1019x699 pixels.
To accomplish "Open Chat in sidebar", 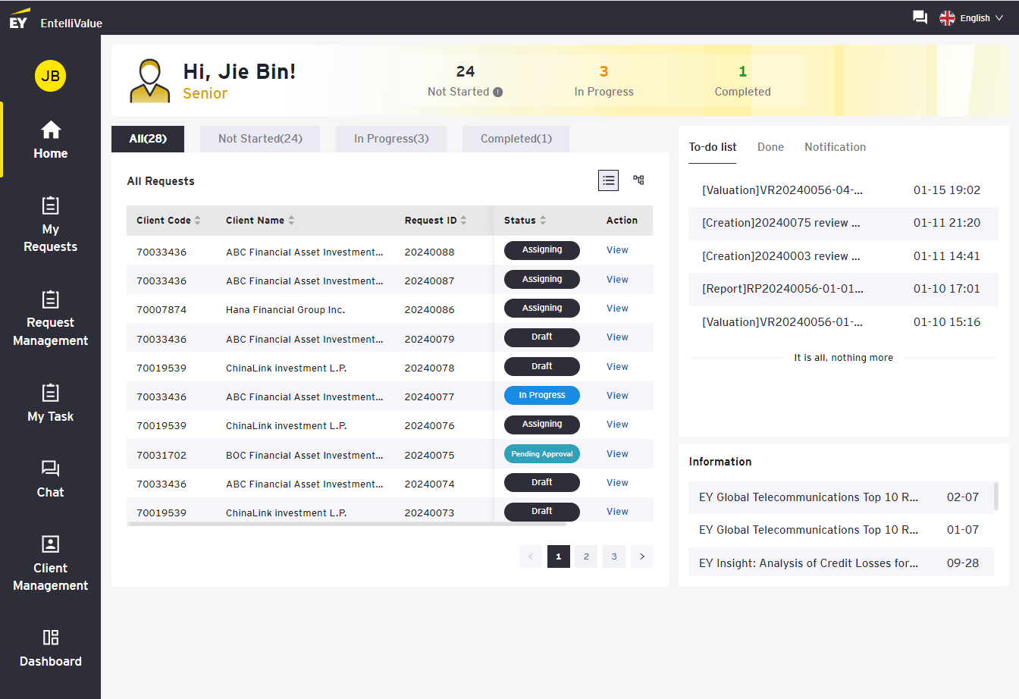I will click(x=51, y=479).
